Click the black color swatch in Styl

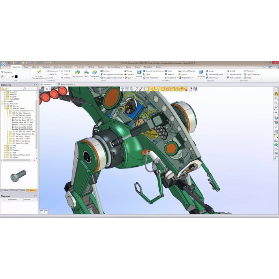[16, 77]
